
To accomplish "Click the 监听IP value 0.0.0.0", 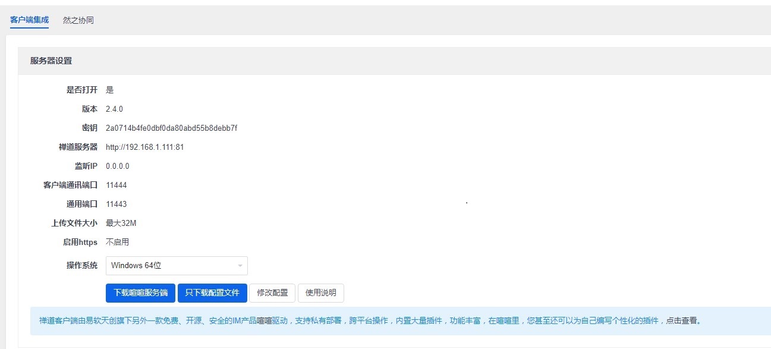I will pyautogui.click(x=117, y=166).
